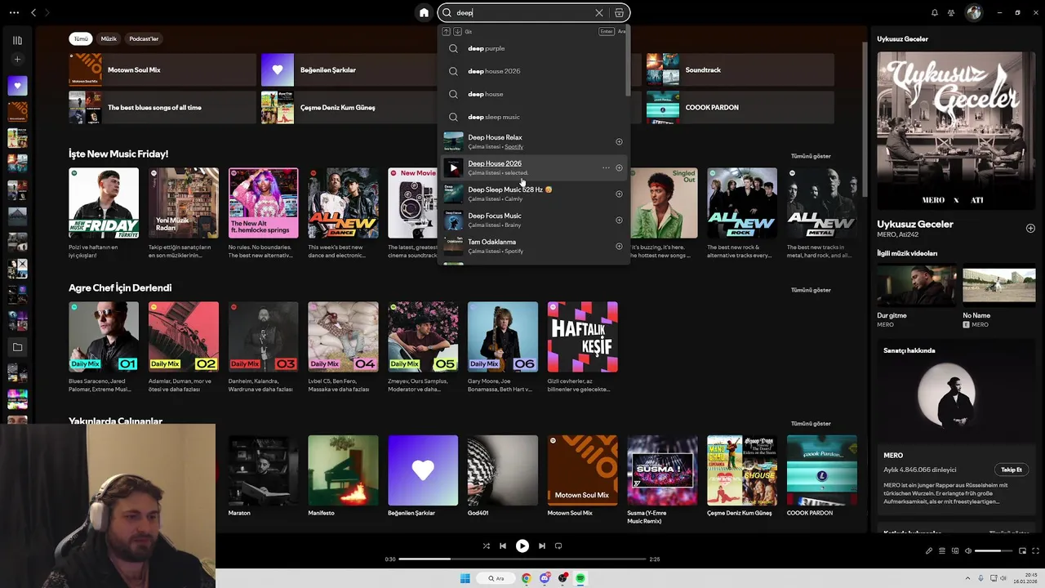Open the user profile avatar

pos(973,12)
